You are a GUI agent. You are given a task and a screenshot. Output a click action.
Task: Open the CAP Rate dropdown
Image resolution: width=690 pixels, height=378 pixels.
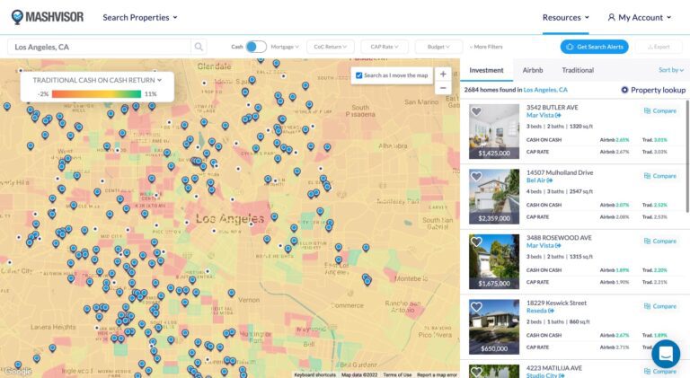point(386,47)
